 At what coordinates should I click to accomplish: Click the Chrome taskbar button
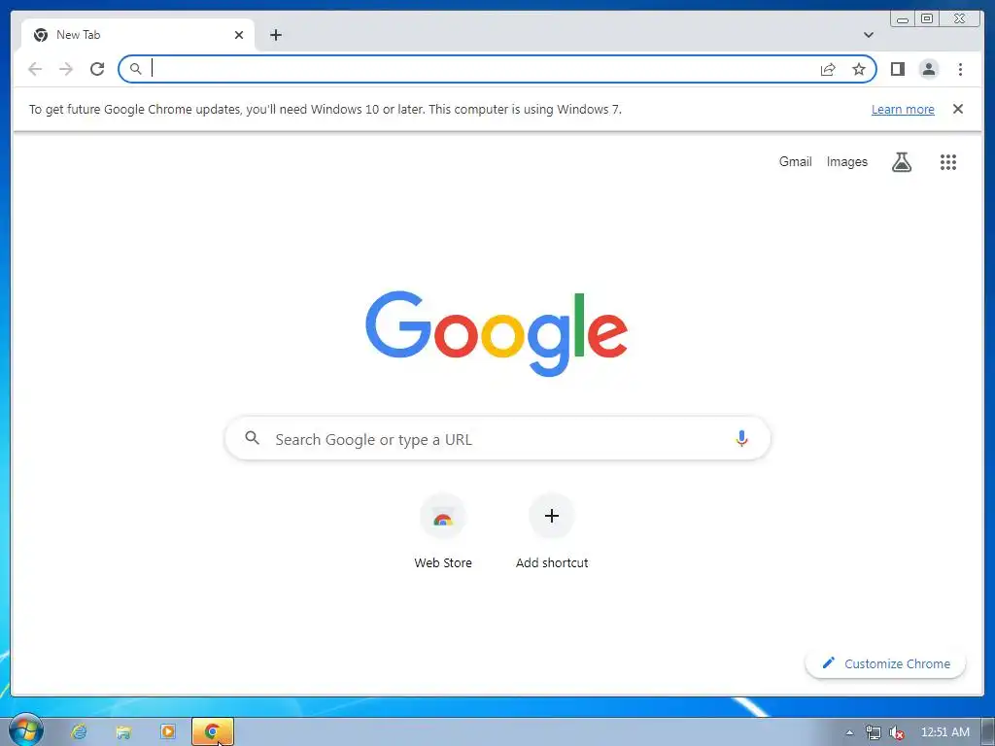pyautogui.click(x=213, y=732)
